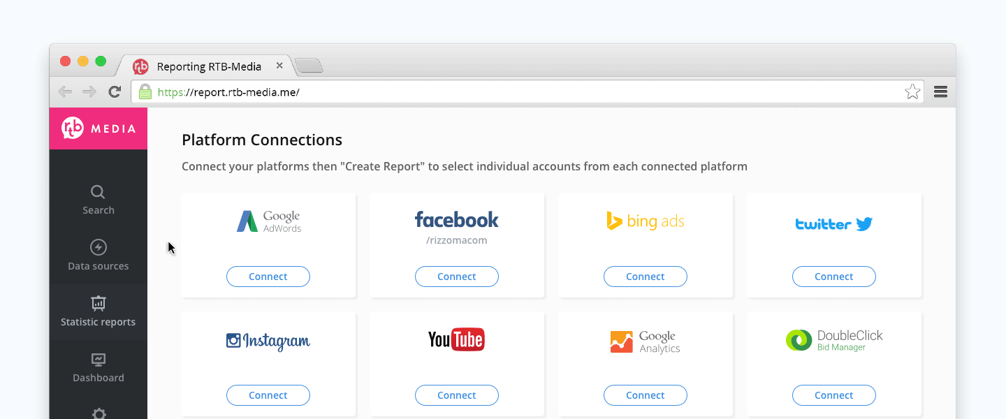Connect the Facebook platform

pos(457,277)
